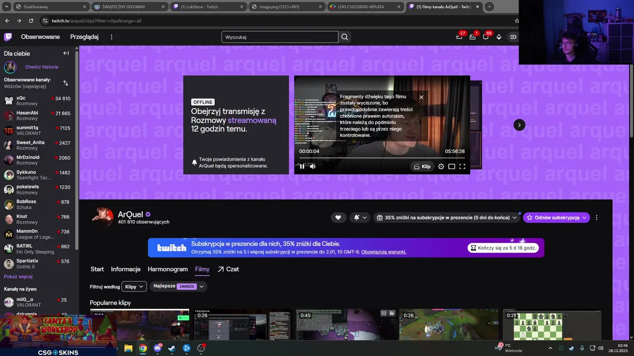634x356 pixels.
Task: Open the 0:26 League of Legends clip thumbnail
Action: [x=449, y=325]
